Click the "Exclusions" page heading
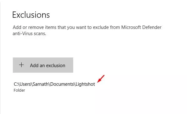Screen dimensions: 187x114 (31, 15)
